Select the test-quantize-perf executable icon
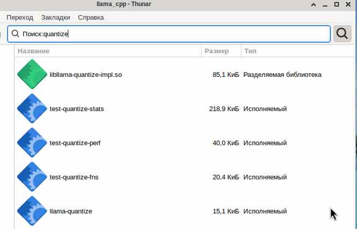This screenshot has height=229, width=357. tap(32, 142)
